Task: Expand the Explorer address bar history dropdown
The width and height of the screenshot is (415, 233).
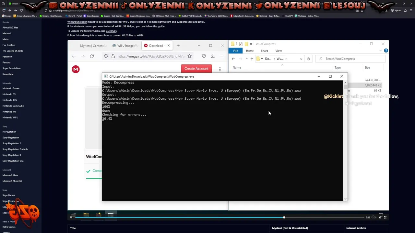Action: [301, 59]
